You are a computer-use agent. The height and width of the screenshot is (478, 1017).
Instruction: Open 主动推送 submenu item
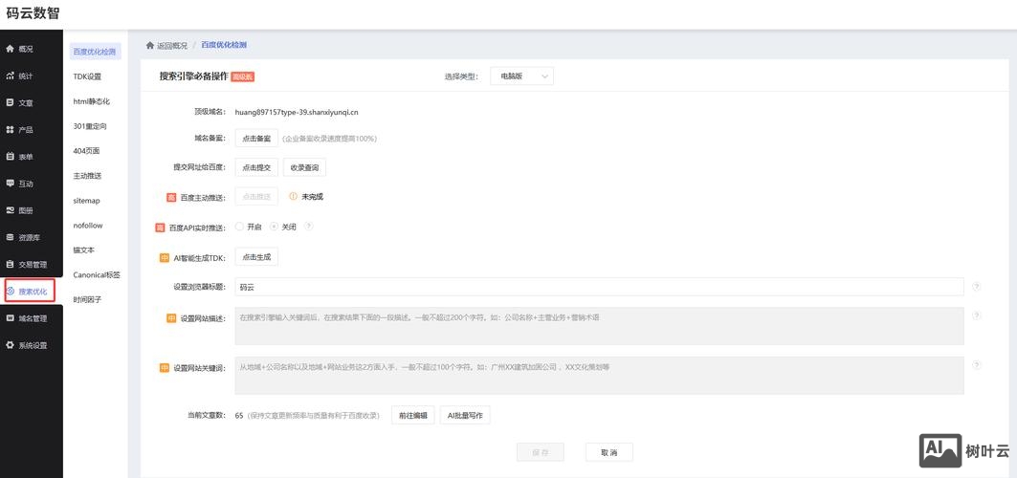tap(88, 176)
